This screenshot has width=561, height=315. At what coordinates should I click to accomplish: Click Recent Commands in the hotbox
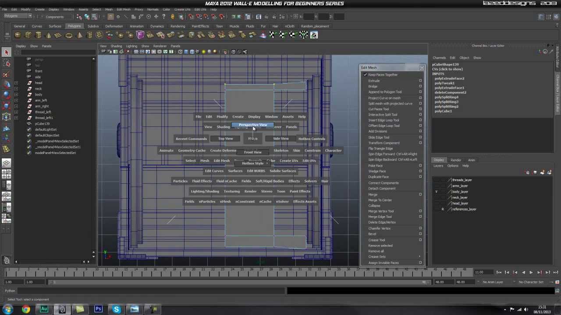click(191, 139)
